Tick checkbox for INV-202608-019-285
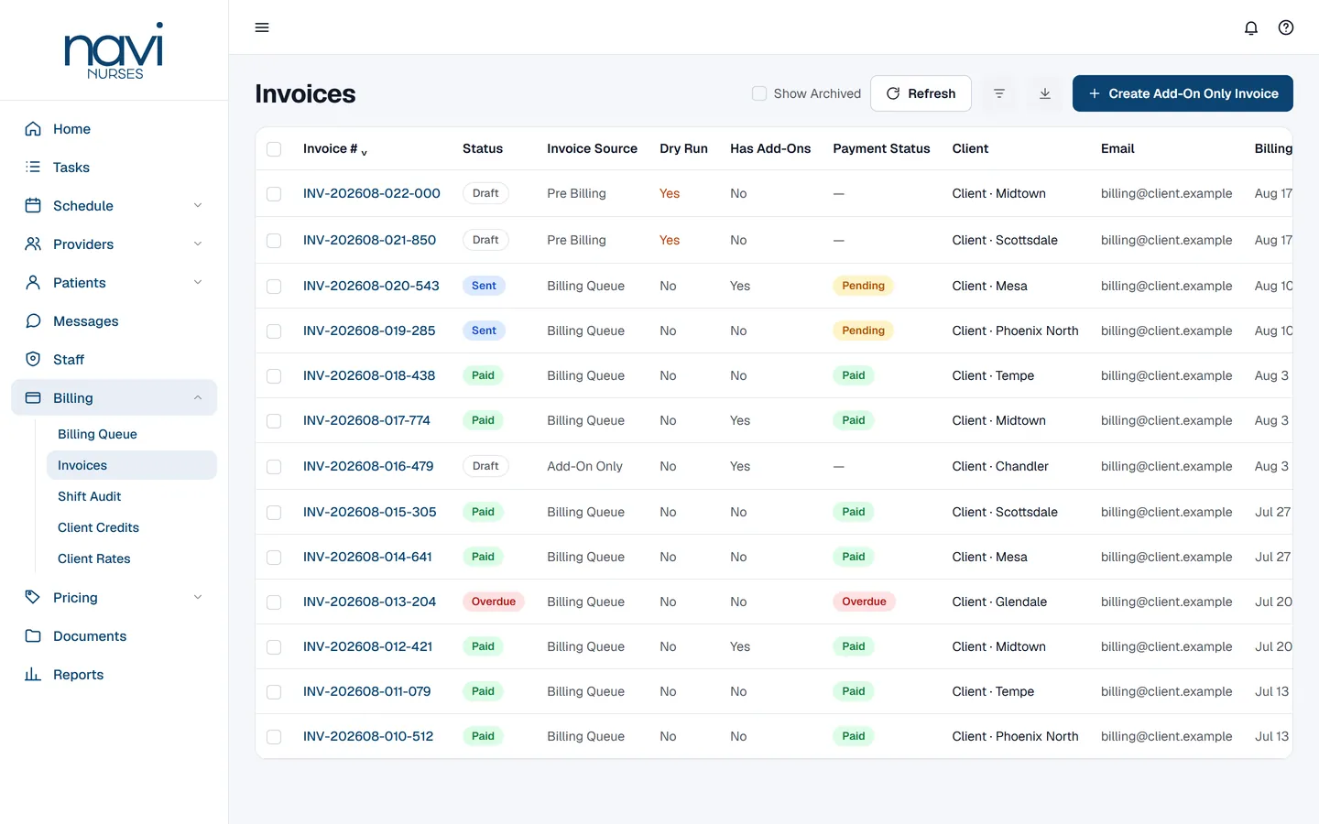 point(274,331)
